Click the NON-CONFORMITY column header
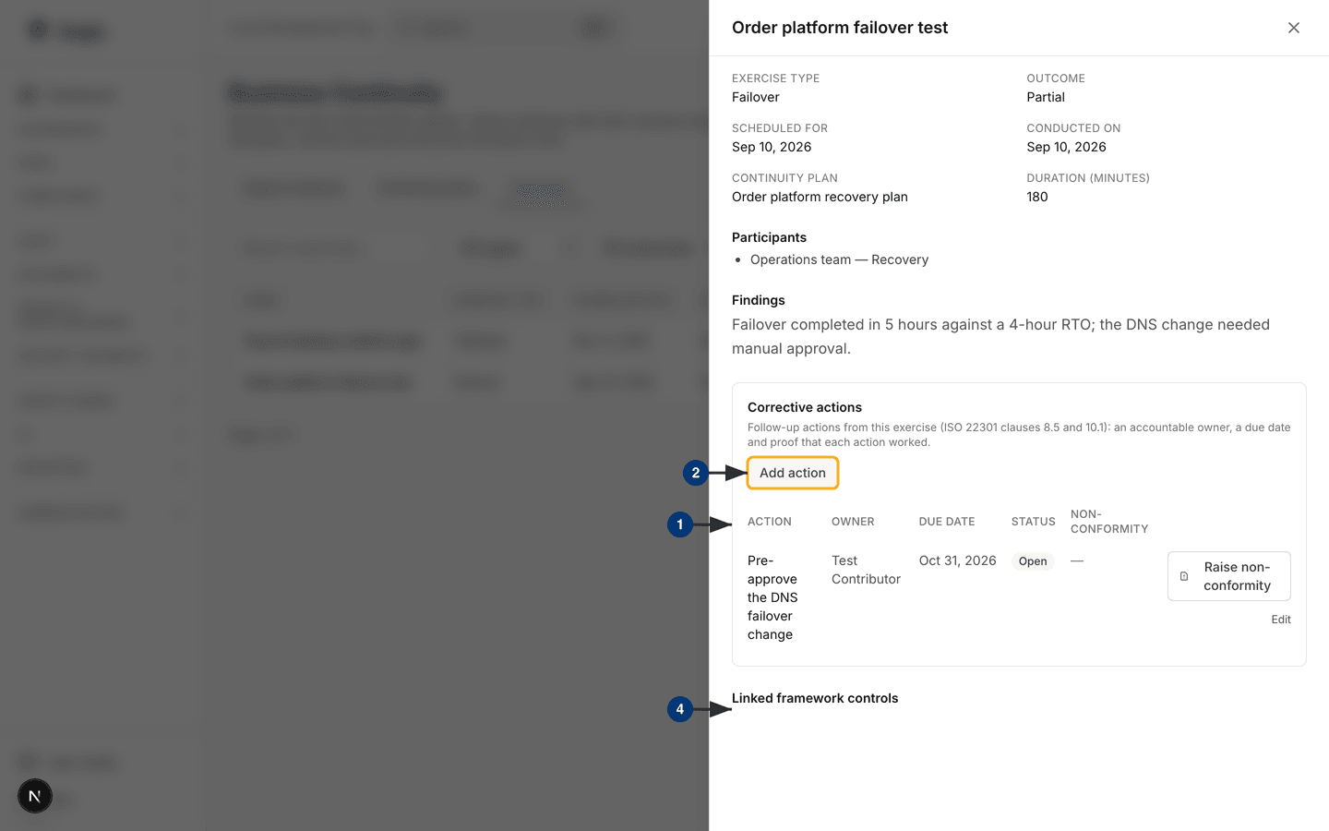Screen dimensions: 1329x831 (1109, 522)
